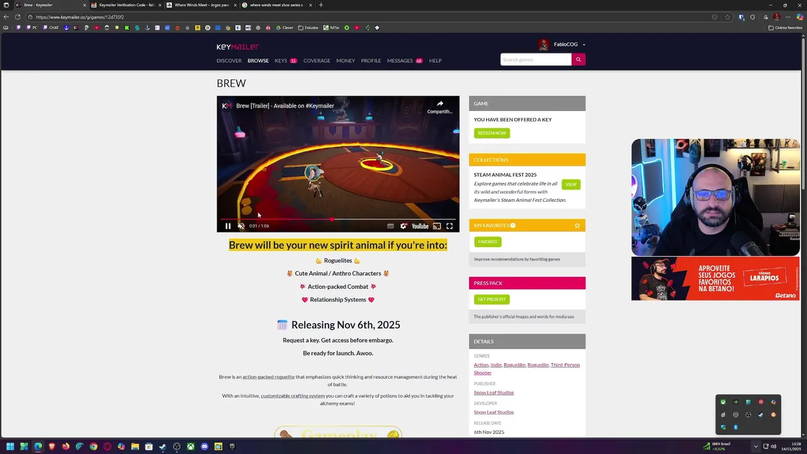Click the action-packed roguelite link
807x454 pixels.
click(x=269, y=377)
